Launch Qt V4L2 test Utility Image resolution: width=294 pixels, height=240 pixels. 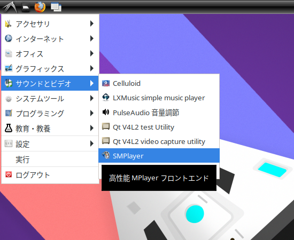pyautogui.click(x=159, y=126)
